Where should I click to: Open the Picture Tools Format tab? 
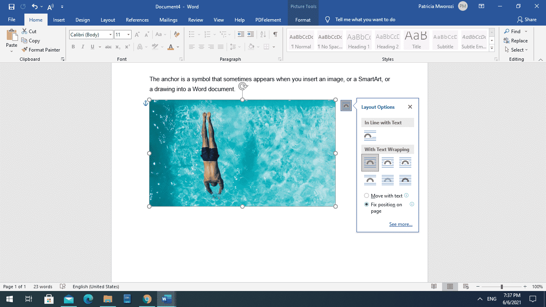(303, 19)
